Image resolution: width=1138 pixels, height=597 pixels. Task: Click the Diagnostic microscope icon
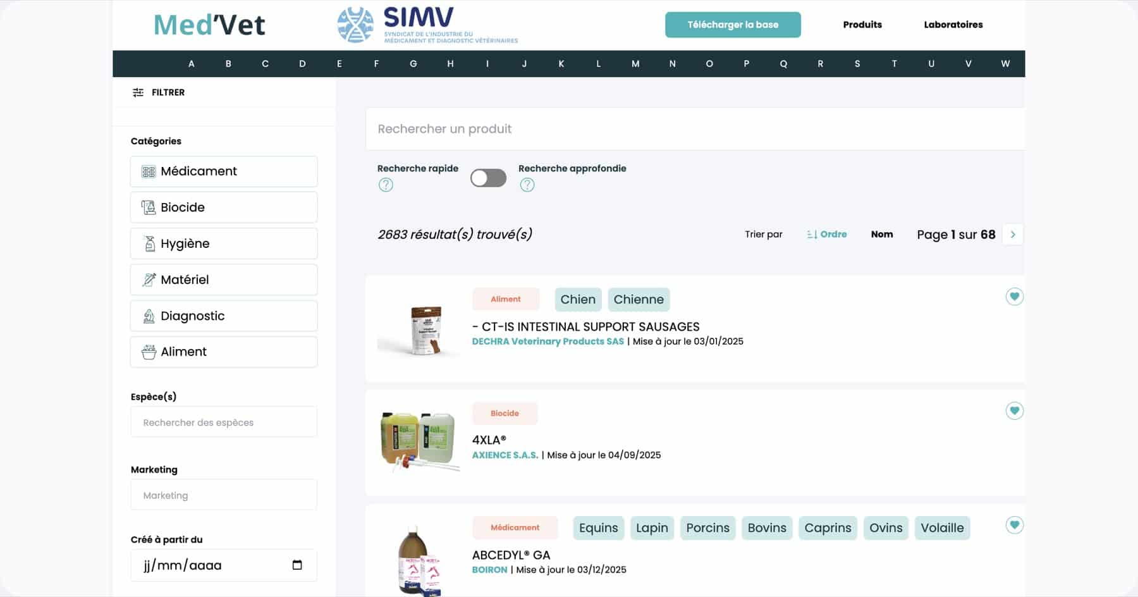click(149, 316)
